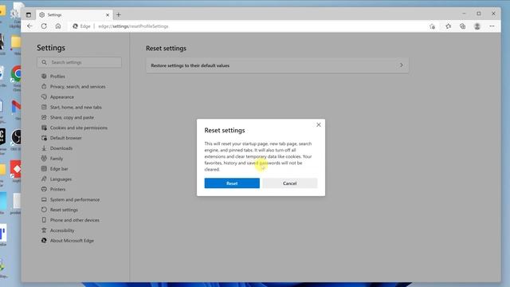The image size is (510, 287).
Task: Click the Family icon in sidebar
Action: click(44, 158)
